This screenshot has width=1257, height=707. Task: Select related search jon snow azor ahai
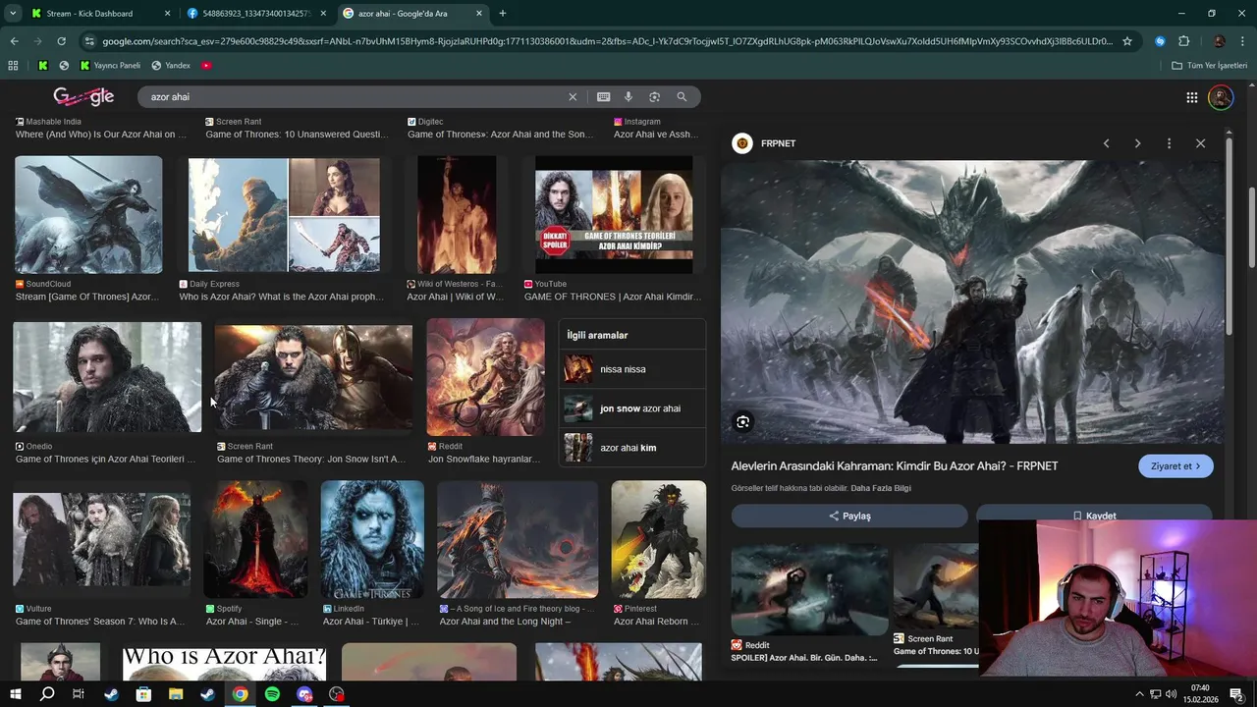tap(632, 408)
